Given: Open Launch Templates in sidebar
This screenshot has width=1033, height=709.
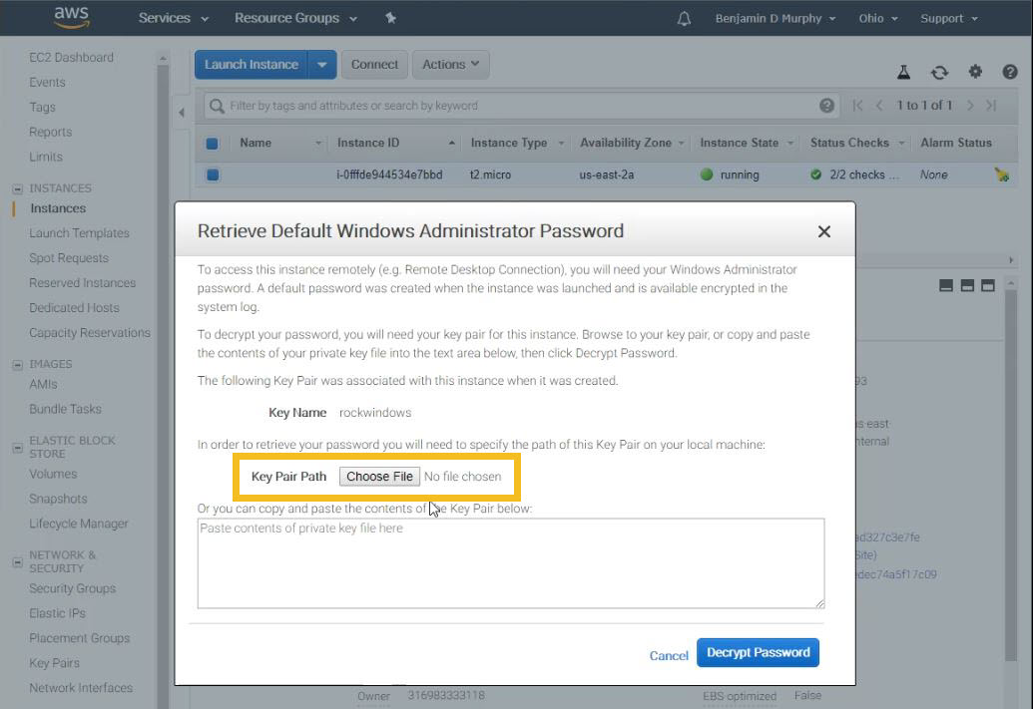Looking at the screenshot, I should (x=79, y=233).
